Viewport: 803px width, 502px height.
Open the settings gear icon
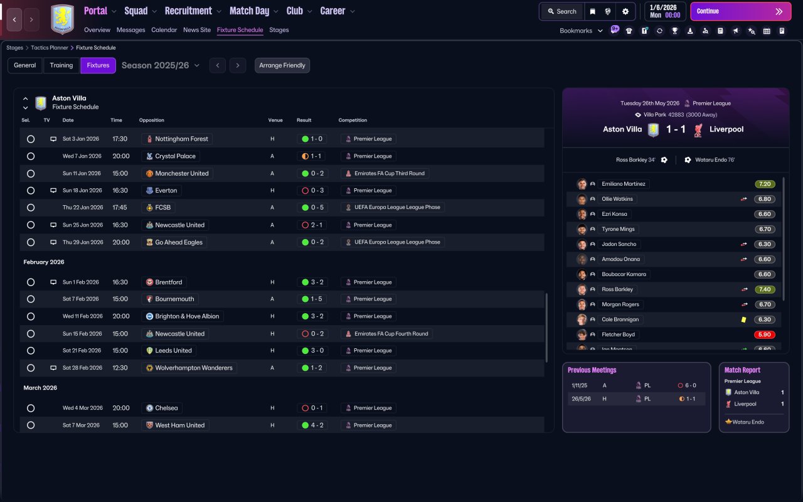pos(625,11)
